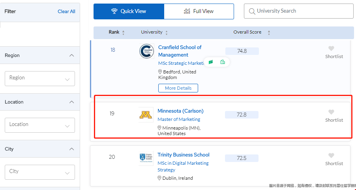Sort by the Overall Score column arrows

pos(269,32)
